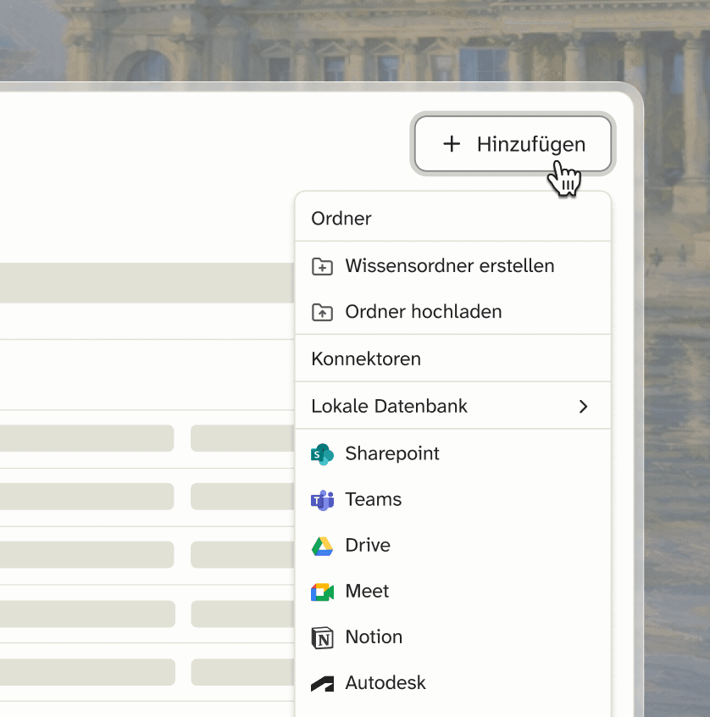Image resolution: width=710 pixels, height=717 pixels.
Task: Select the Teams connector
Action: 452,499
